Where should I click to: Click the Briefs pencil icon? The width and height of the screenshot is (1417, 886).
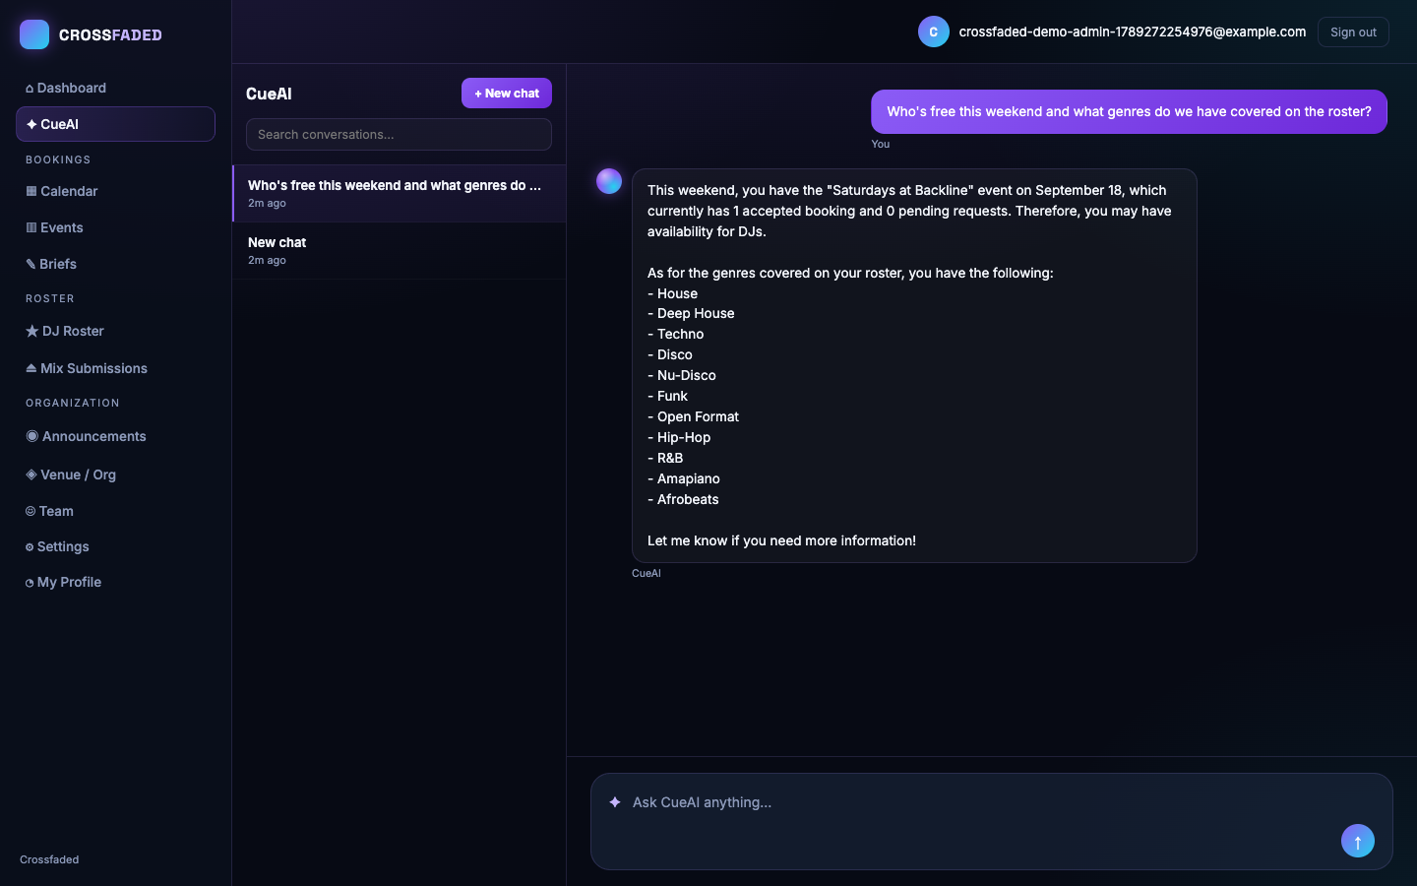click(x=31, y=264)
